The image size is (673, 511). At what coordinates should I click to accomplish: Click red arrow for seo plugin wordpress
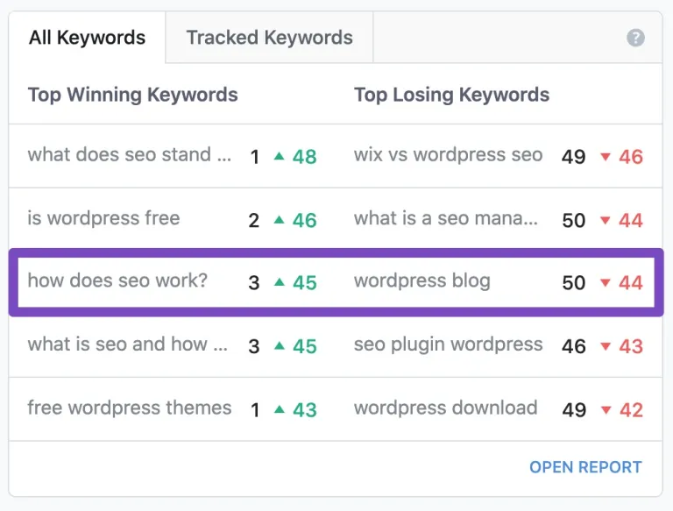pyautogui.click(x=606, y=346)
